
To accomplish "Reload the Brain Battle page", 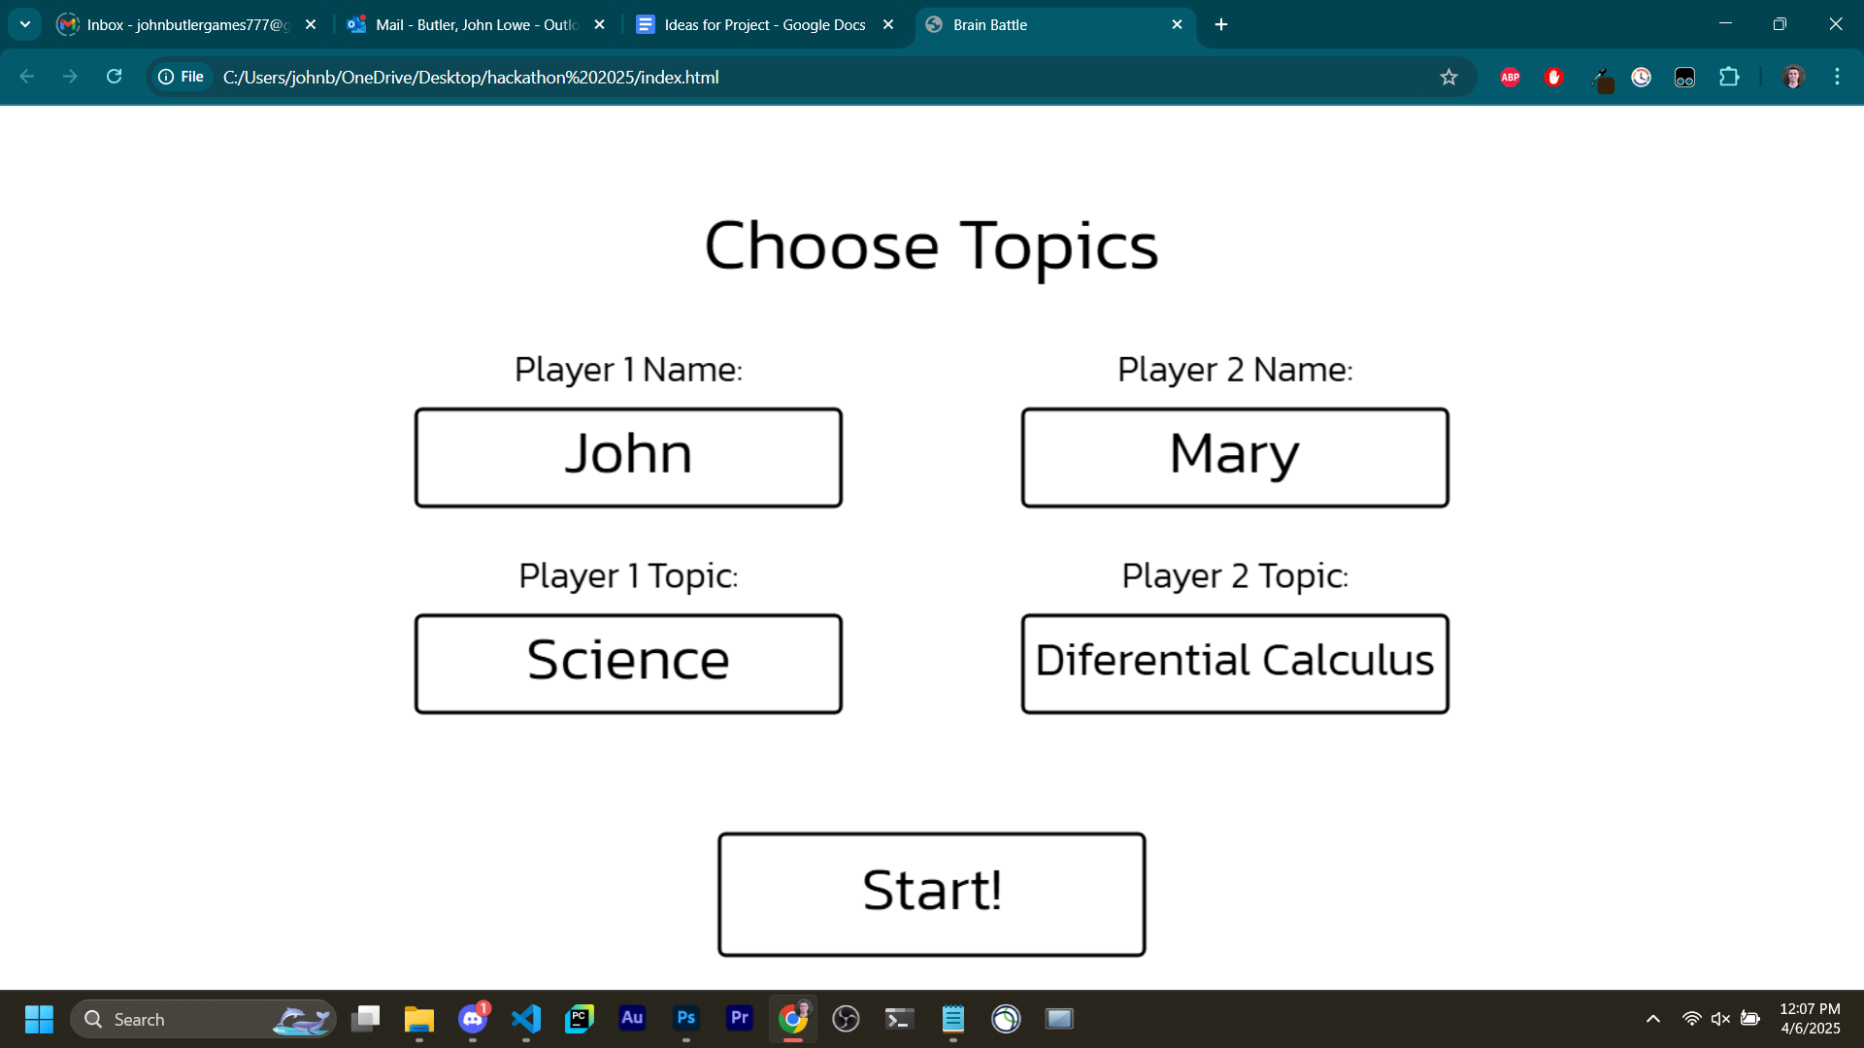I will [x=114, y=77].
